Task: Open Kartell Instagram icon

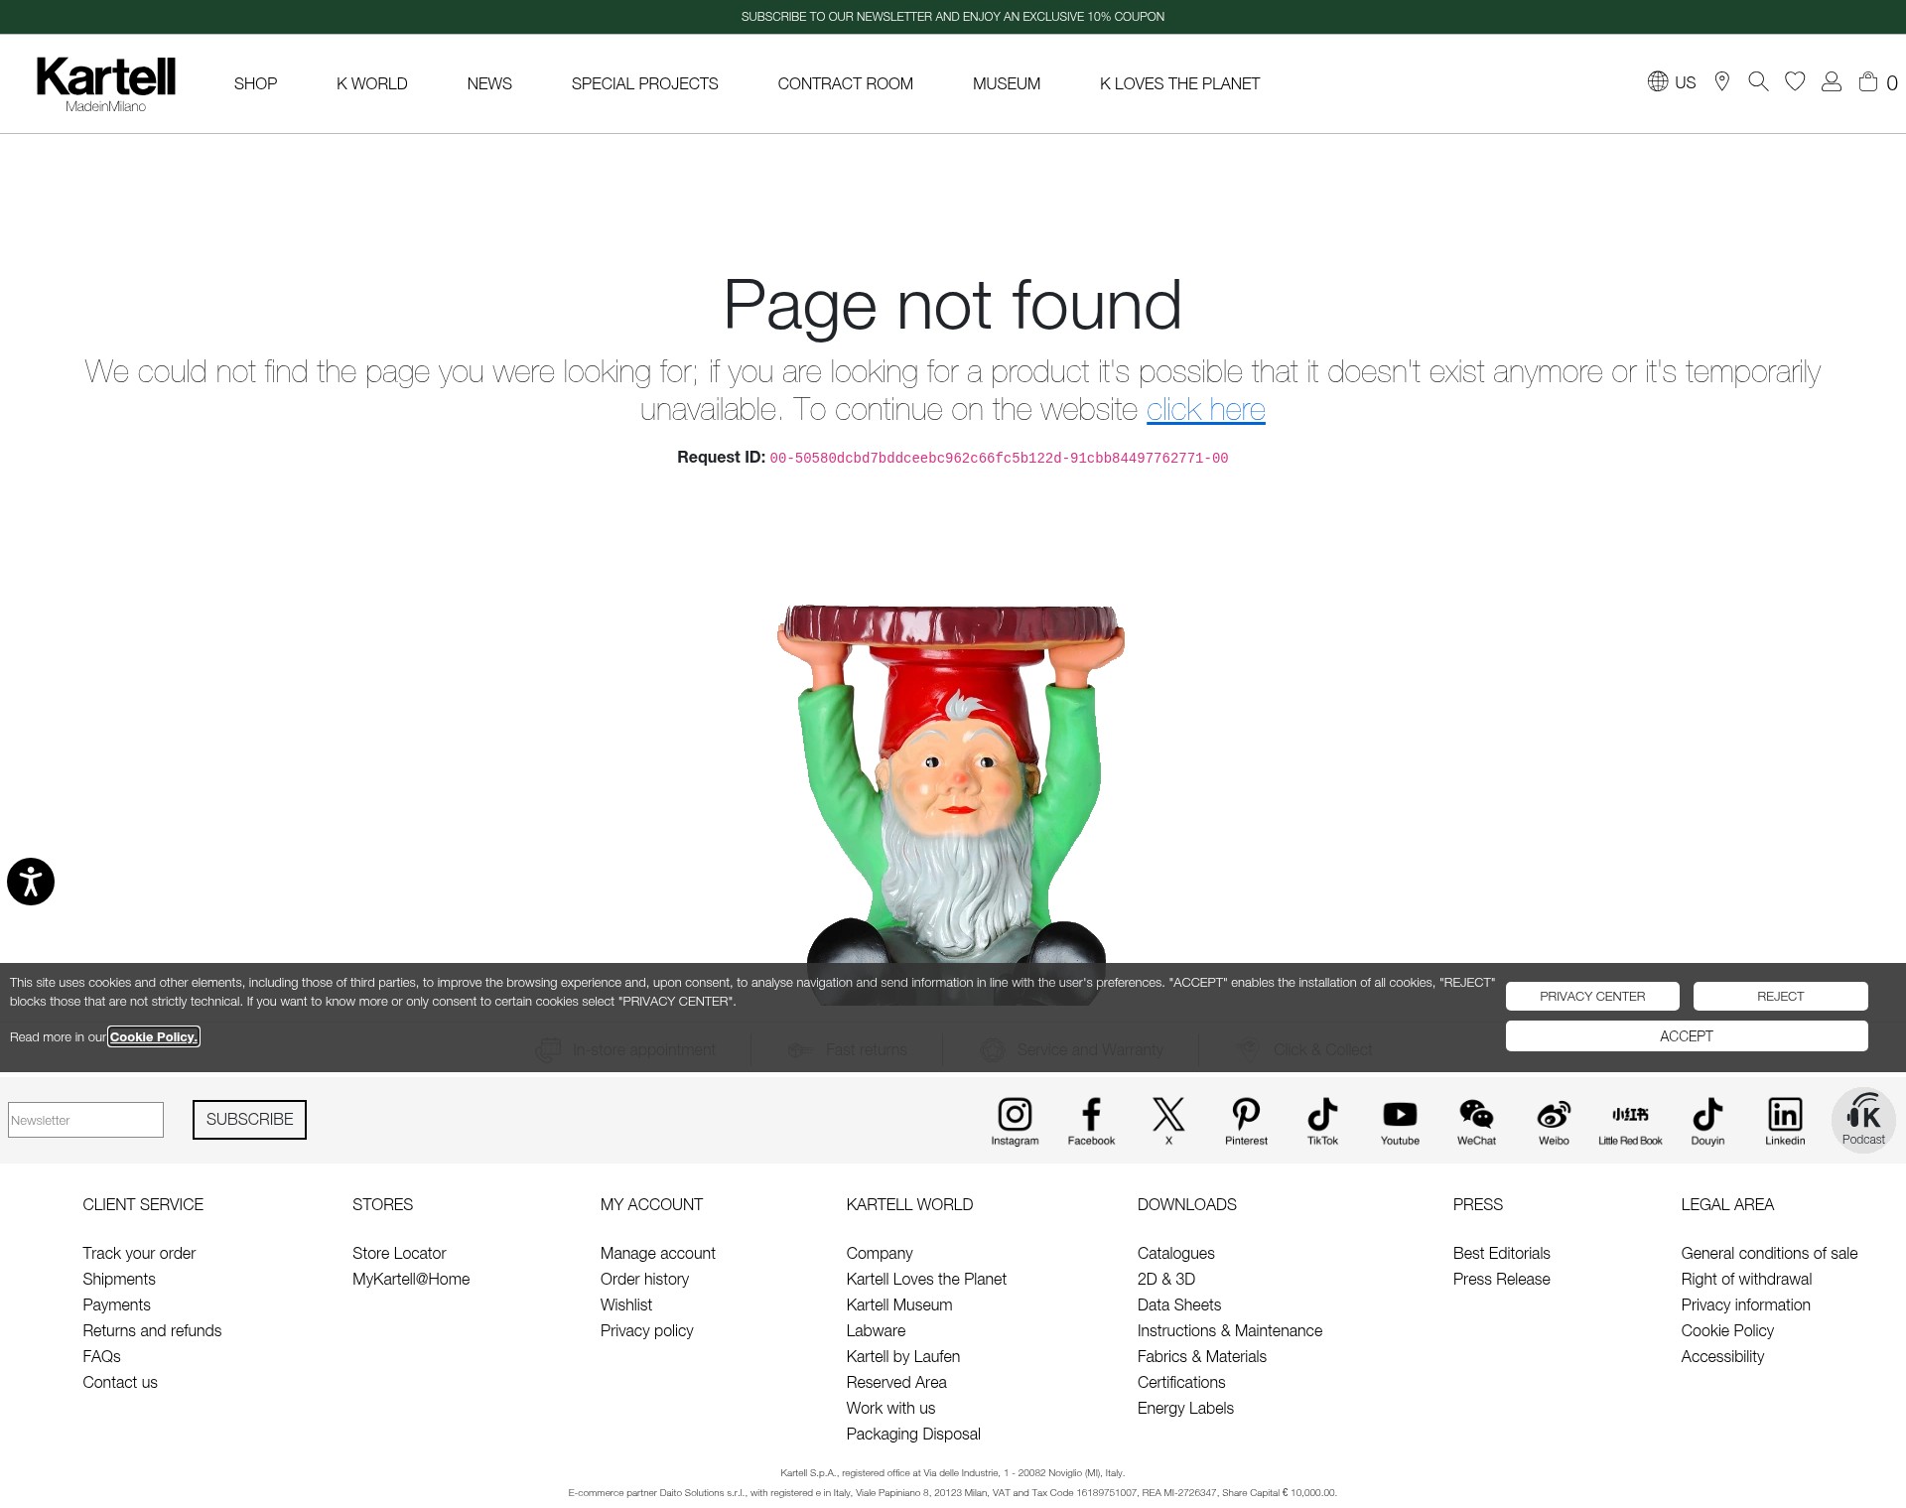Action: point(1015,1121)
